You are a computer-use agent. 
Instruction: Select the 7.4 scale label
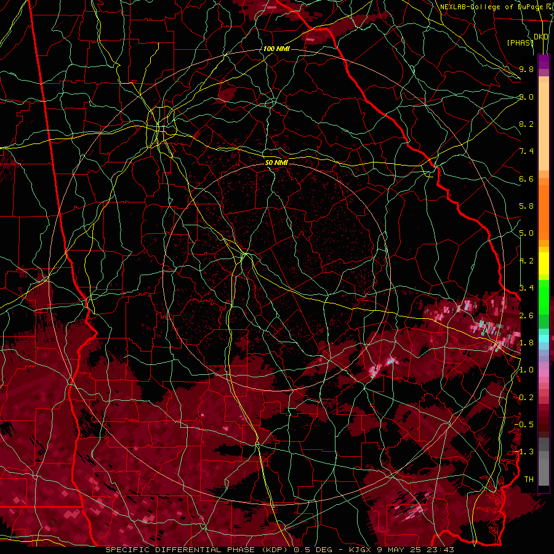coord(526,151)
